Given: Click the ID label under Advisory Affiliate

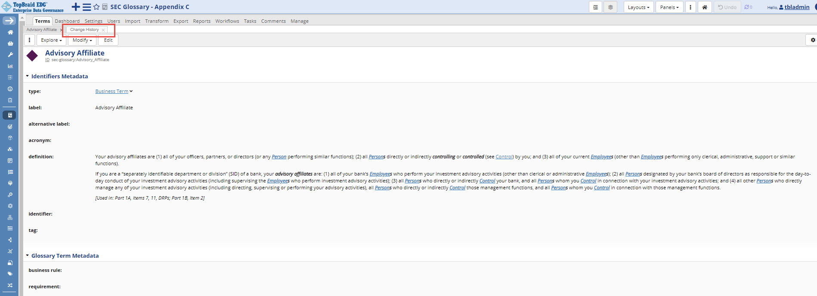Looking at the screenshot, I should 47,60.
